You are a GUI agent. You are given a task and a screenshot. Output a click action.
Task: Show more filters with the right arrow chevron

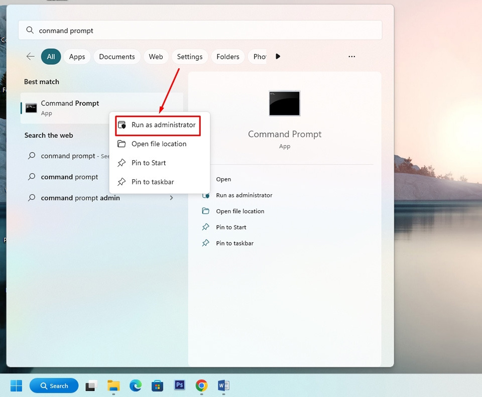click(278, 56)
